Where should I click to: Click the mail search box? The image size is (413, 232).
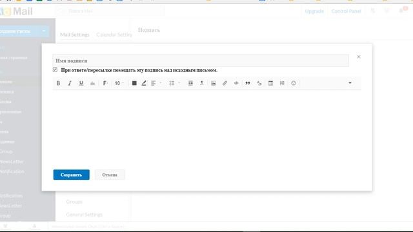(x=110, y=11)
